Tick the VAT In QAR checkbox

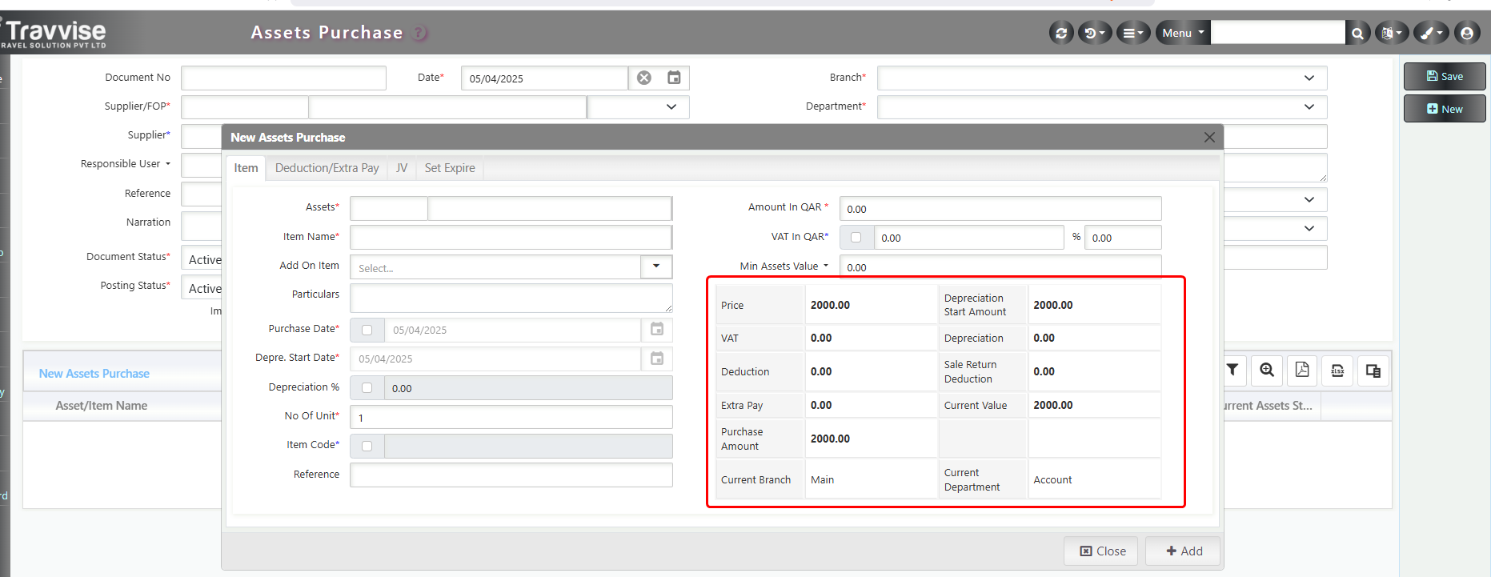point(856,238)
